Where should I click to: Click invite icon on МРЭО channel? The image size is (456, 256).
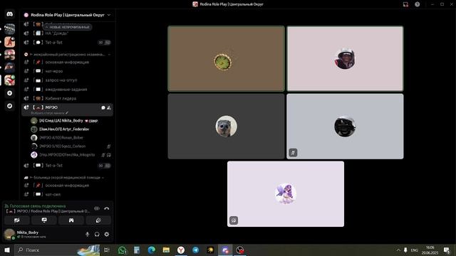109,107
